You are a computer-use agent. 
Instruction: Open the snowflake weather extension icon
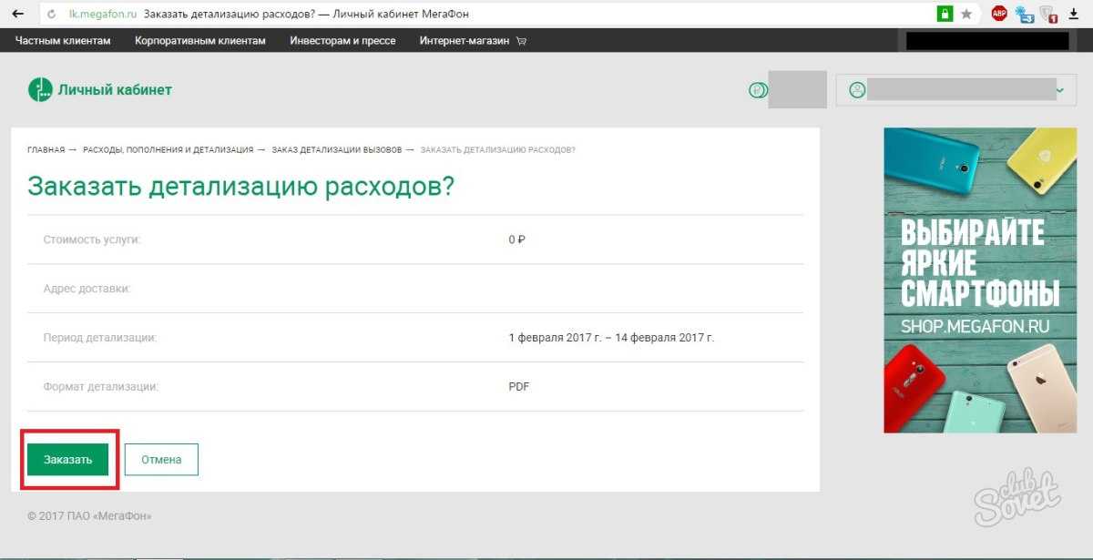(x=1023, y=14)
